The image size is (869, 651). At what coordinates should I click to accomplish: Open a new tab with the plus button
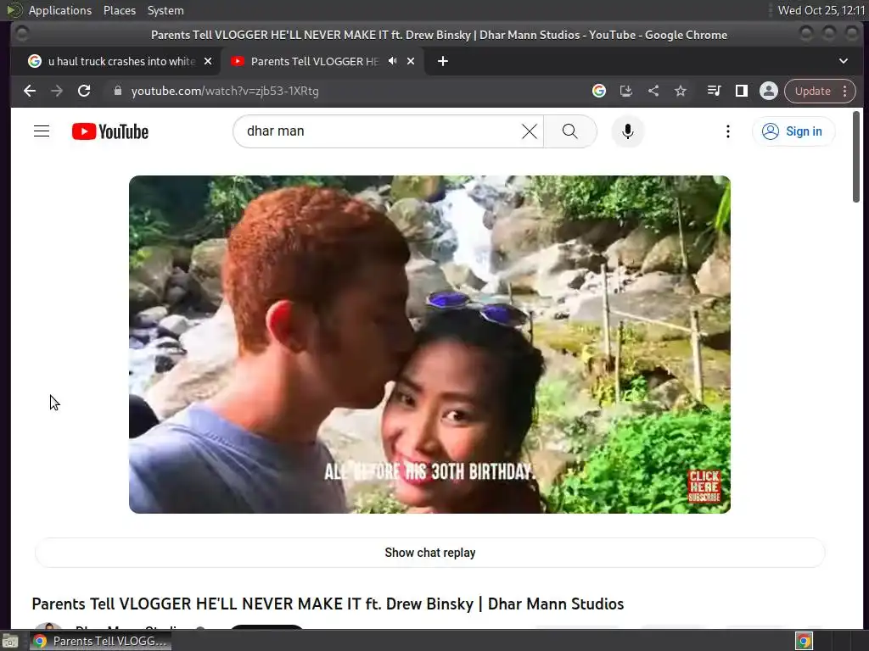442,61
